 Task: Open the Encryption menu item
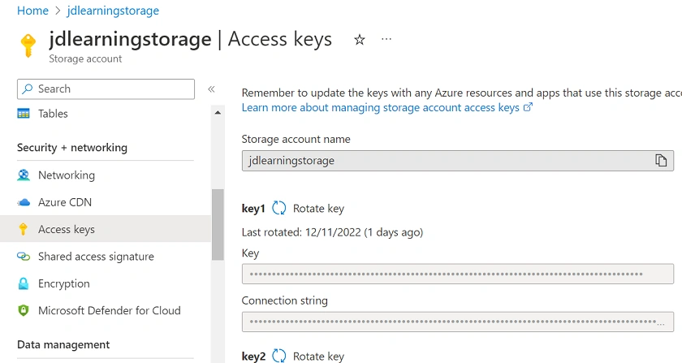point(64,283)
